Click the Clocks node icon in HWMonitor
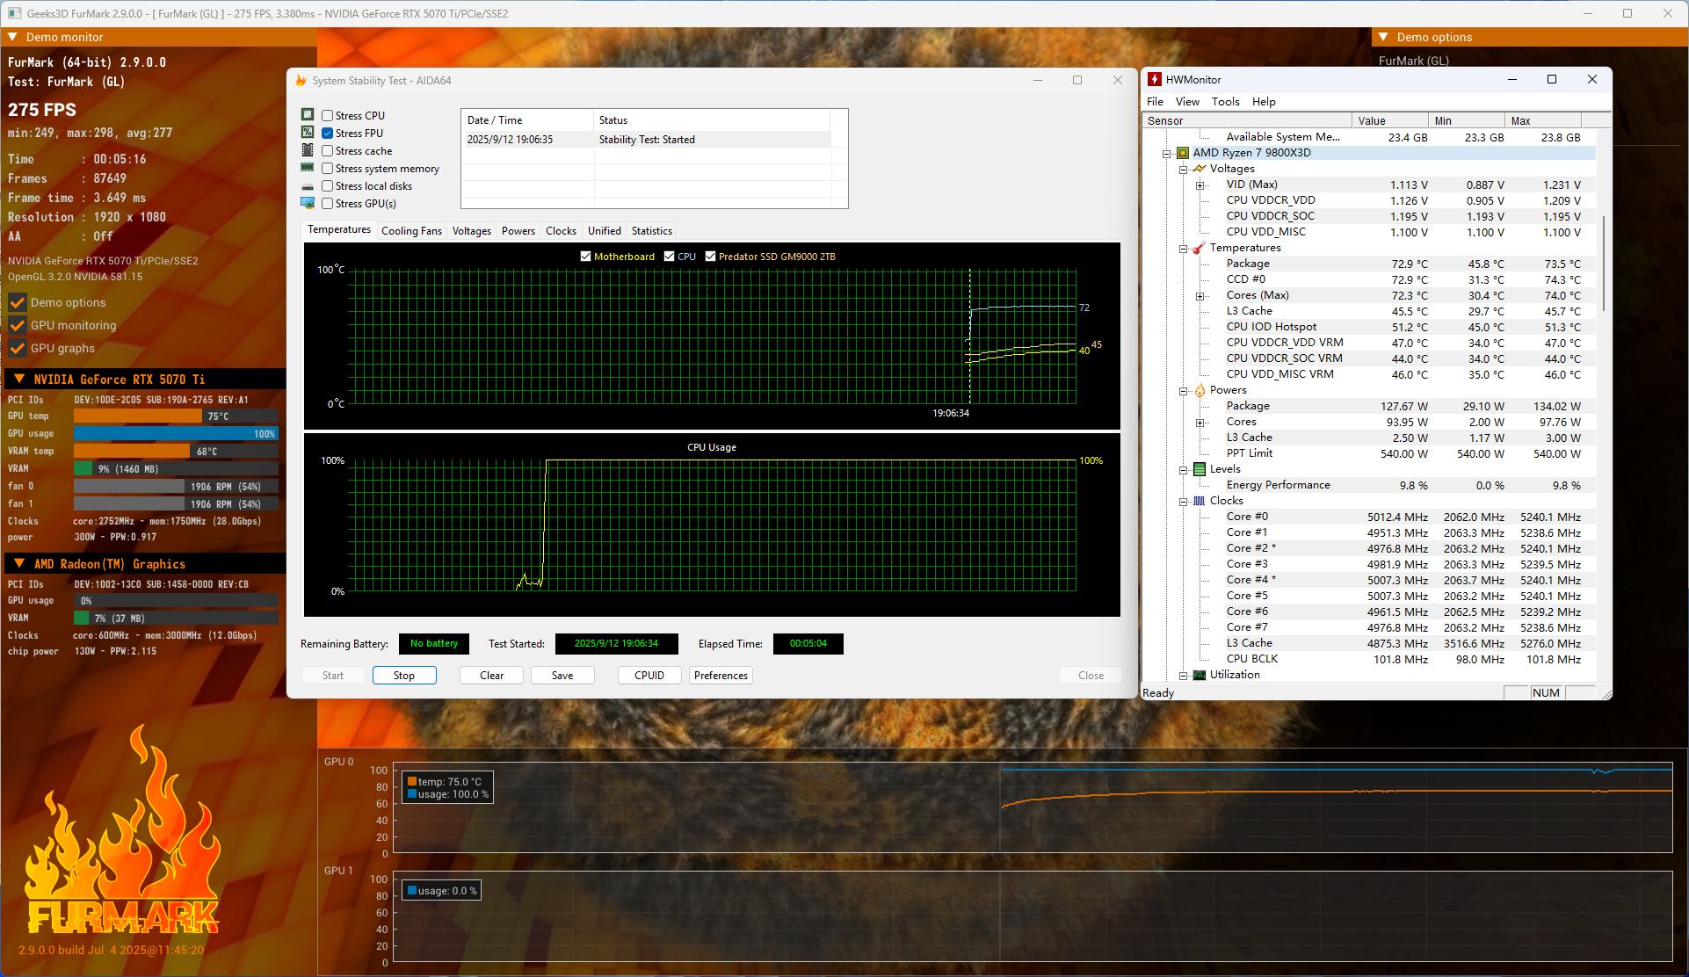 1200,501
